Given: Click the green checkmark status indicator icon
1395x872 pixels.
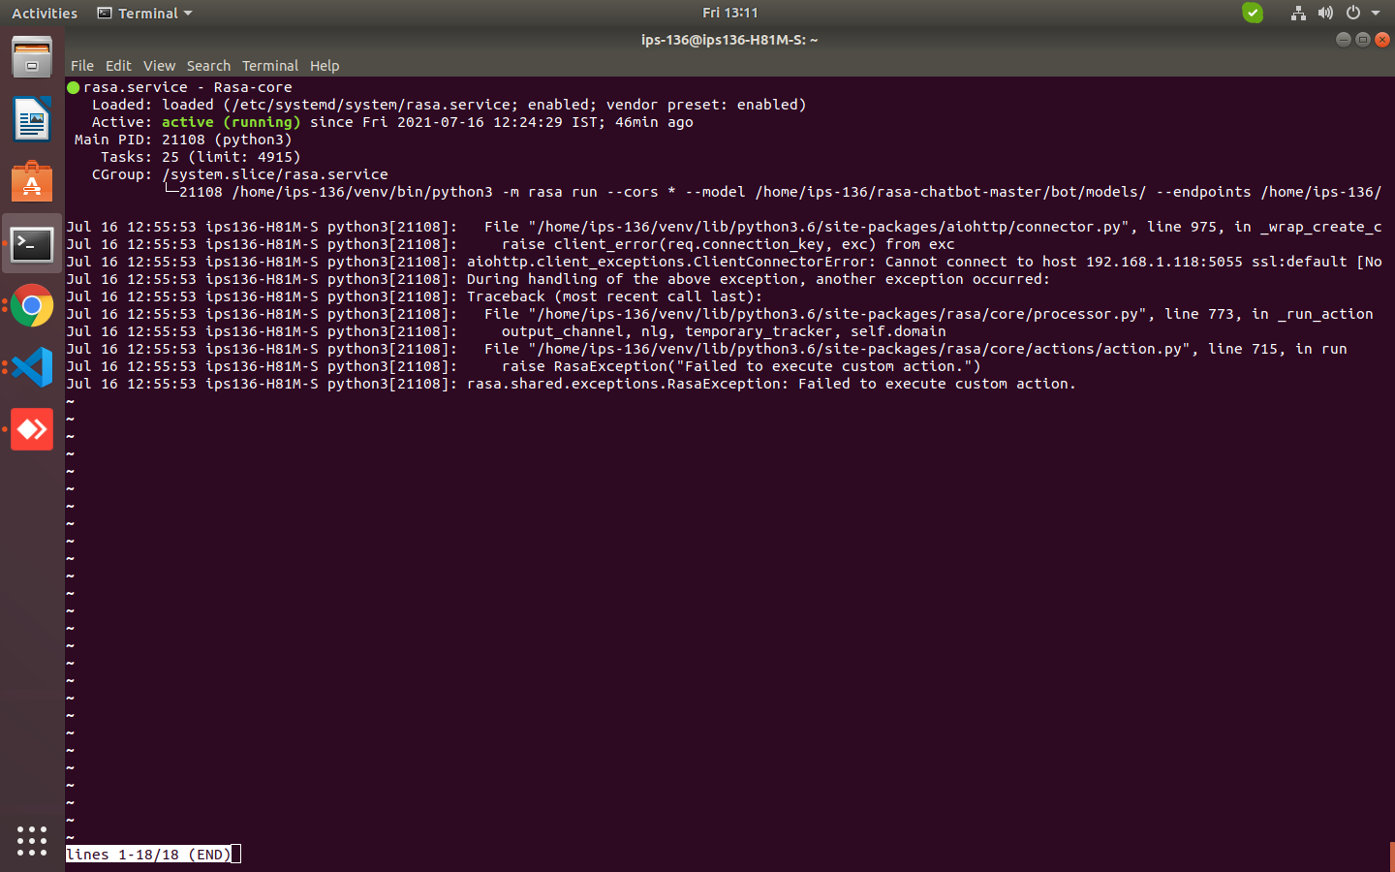Looking at the screenshot, I should pyautogui.click(x=1253, y=13).
